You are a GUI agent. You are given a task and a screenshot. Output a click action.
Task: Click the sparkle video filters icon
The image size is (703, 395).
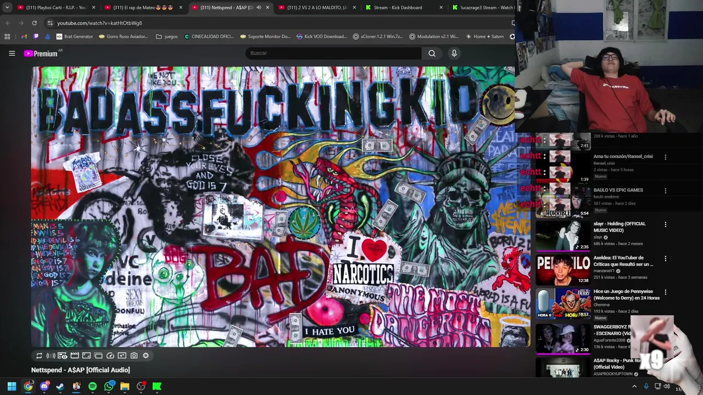122,356
